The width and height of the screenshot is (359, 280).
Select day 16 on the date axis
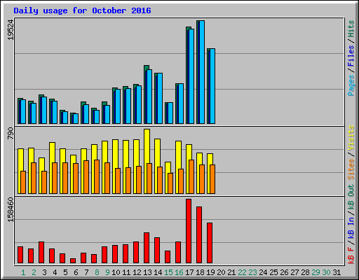tap(179, 272)
